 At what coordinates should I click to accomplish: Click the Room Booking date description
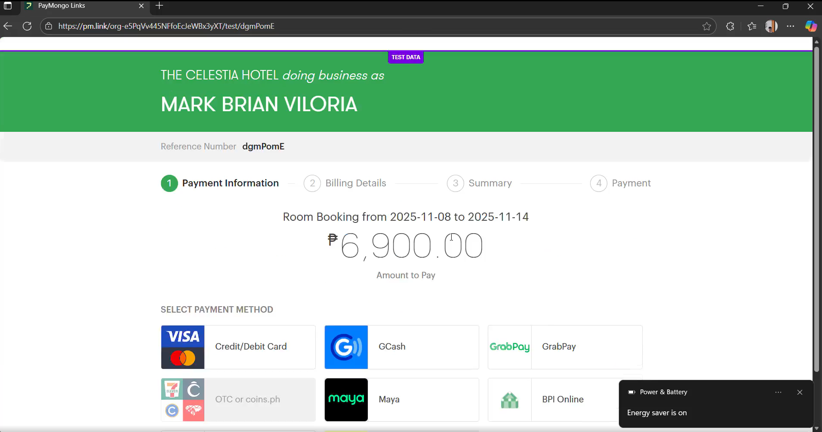pos(406,217)
